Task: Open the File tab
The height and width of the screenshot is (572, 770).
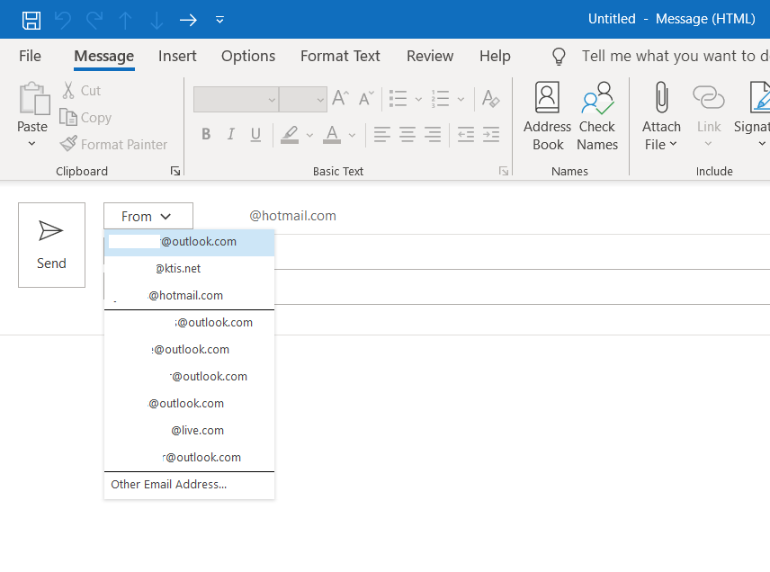Action: [x=30, y=56]
